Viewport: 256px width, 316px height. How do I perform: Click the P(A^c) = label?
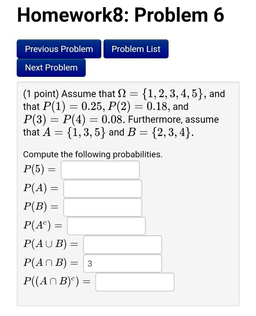(43, 226)
